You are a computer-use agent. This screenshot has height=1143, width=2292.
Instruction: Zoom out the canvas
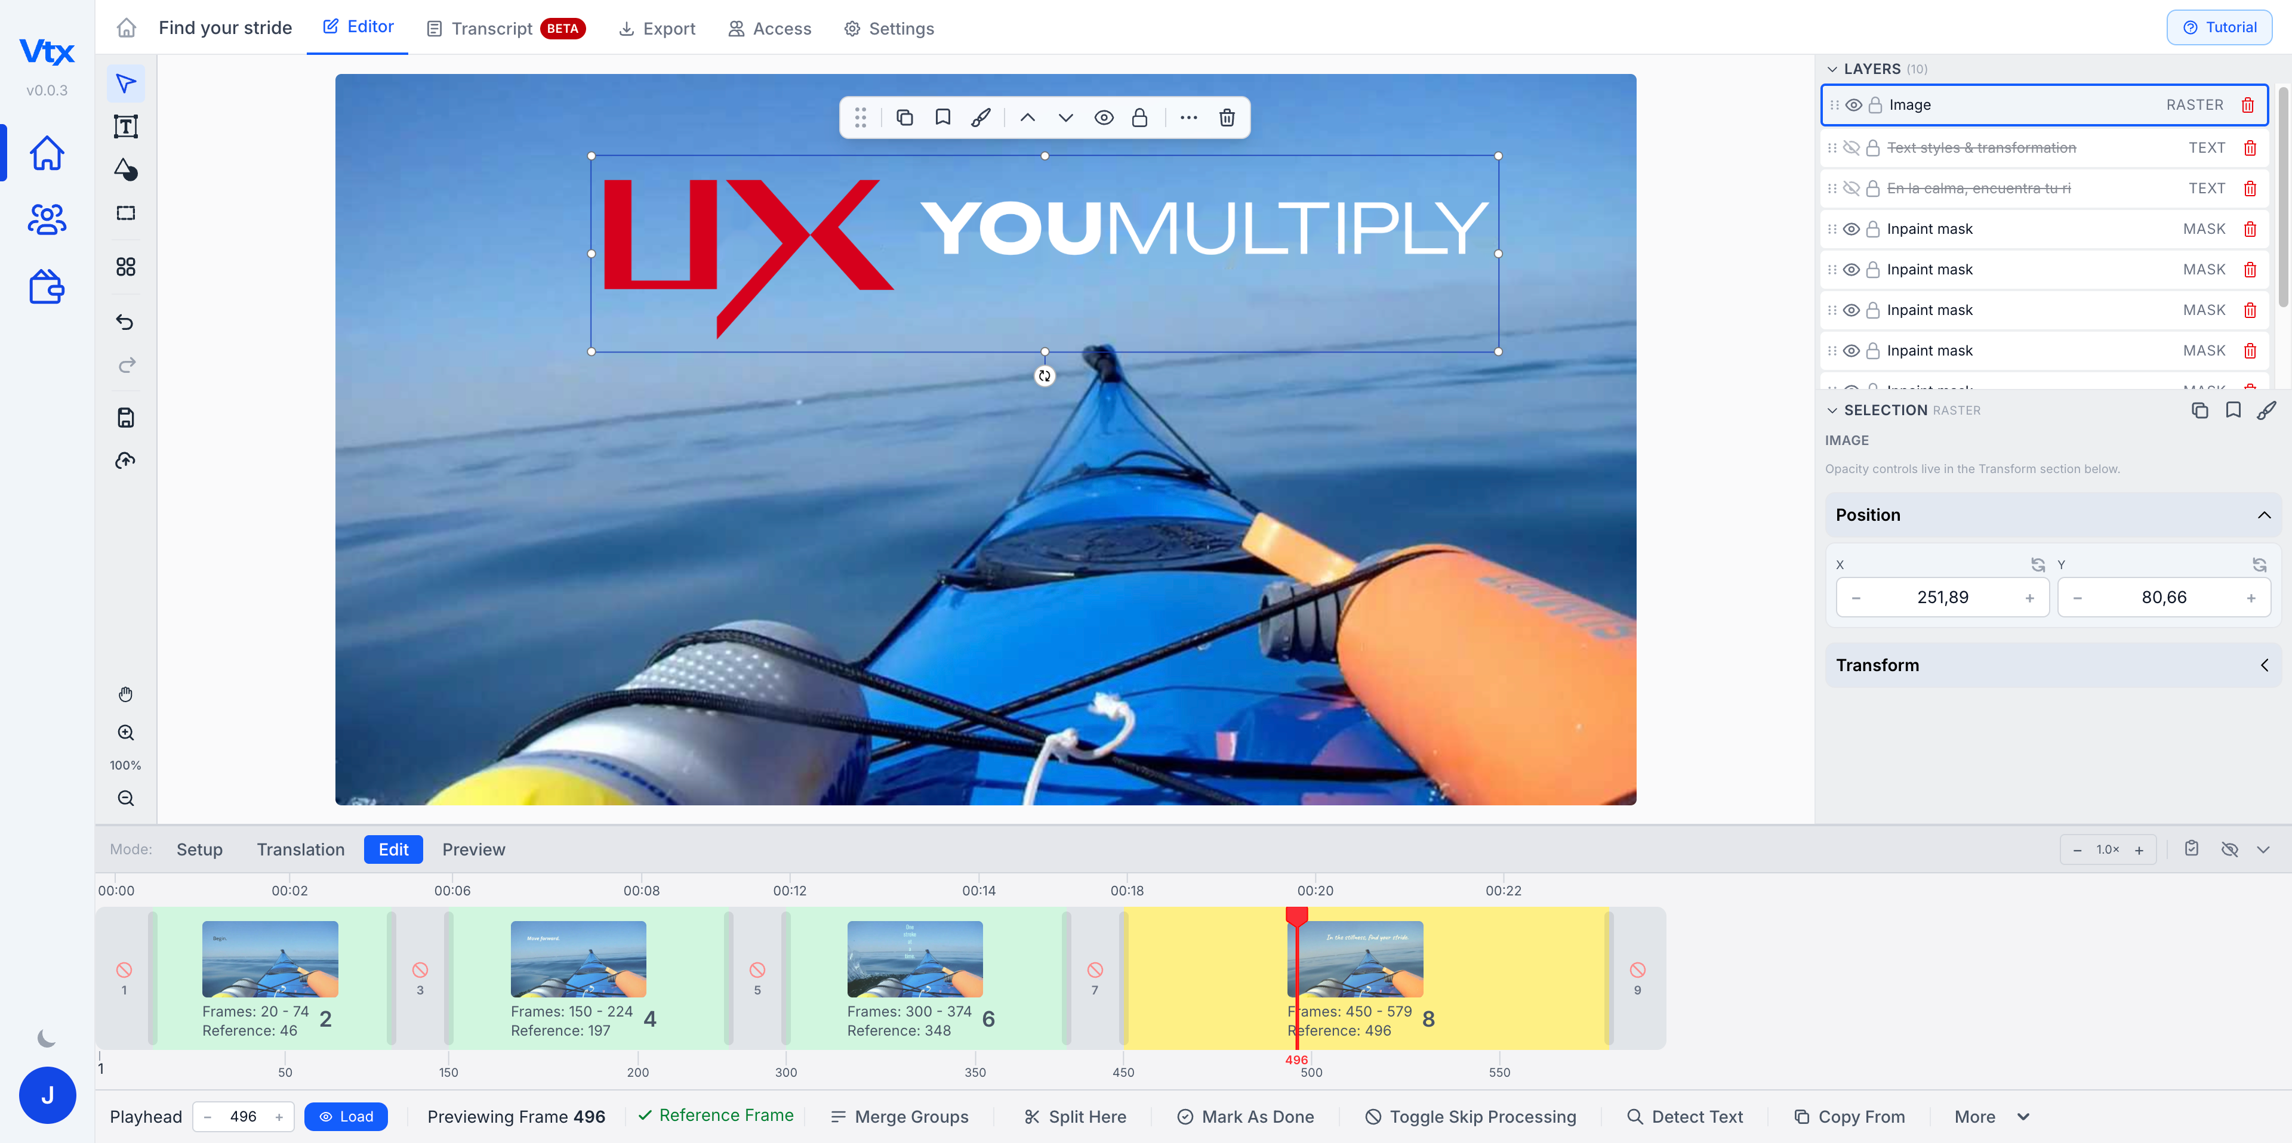pyautogui.click(x=125, y=798)
